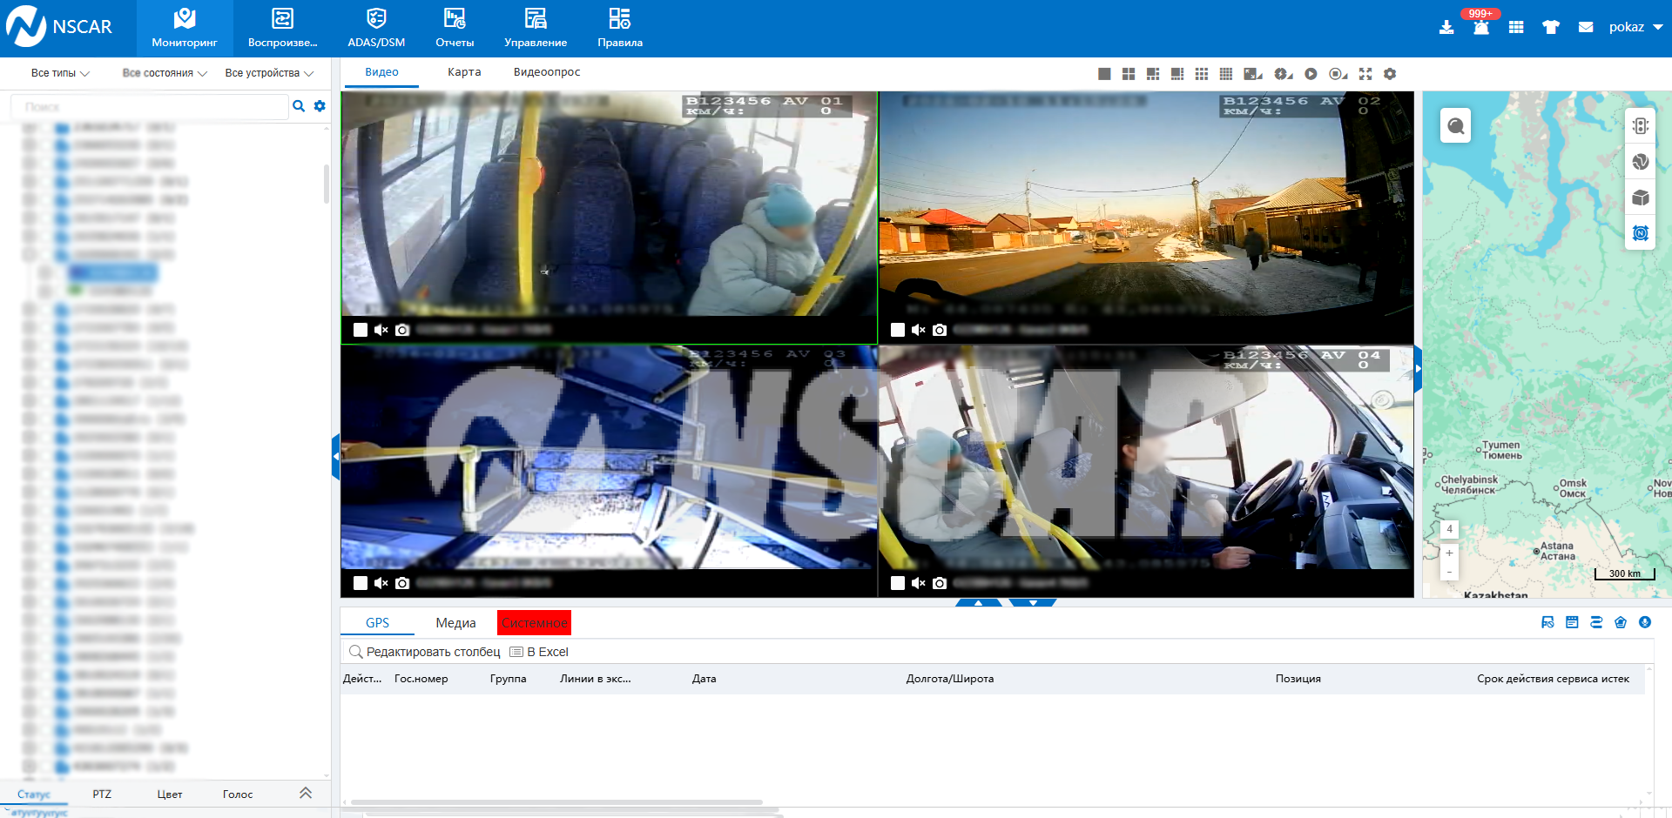This screenshot has height=818, width=1672.
Task: Stop the camera 01 video stream
Action: 361,330
